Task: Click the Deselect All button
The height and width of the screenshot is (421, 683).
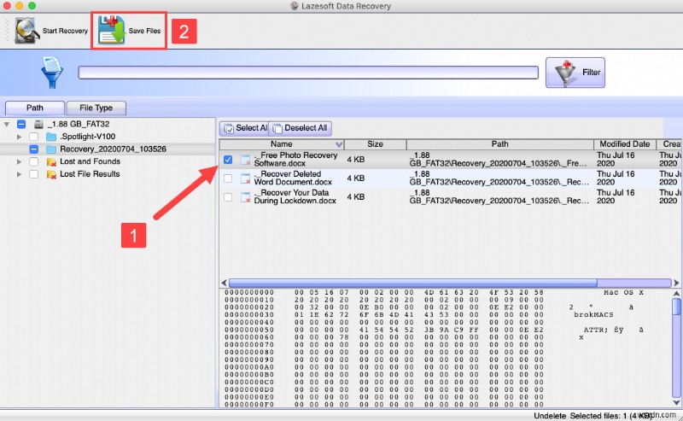Action: (301, 128)
